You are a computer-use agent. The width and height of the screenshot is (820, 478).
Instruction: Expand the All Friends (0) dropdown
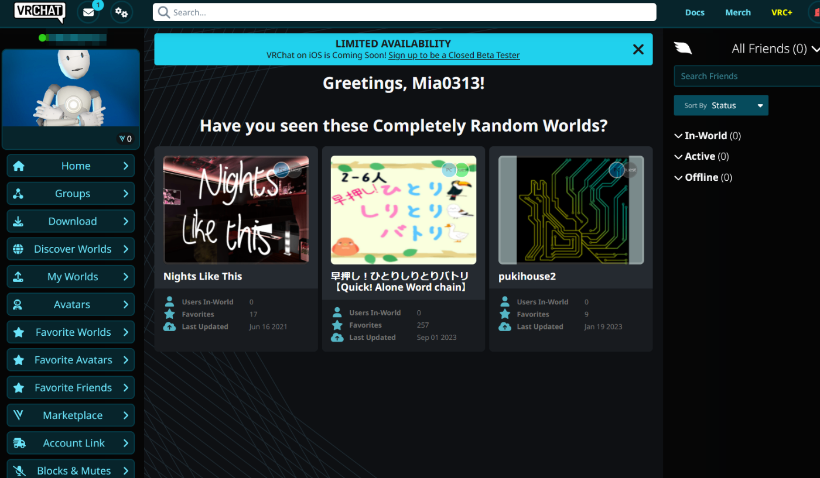coord(775,49)
